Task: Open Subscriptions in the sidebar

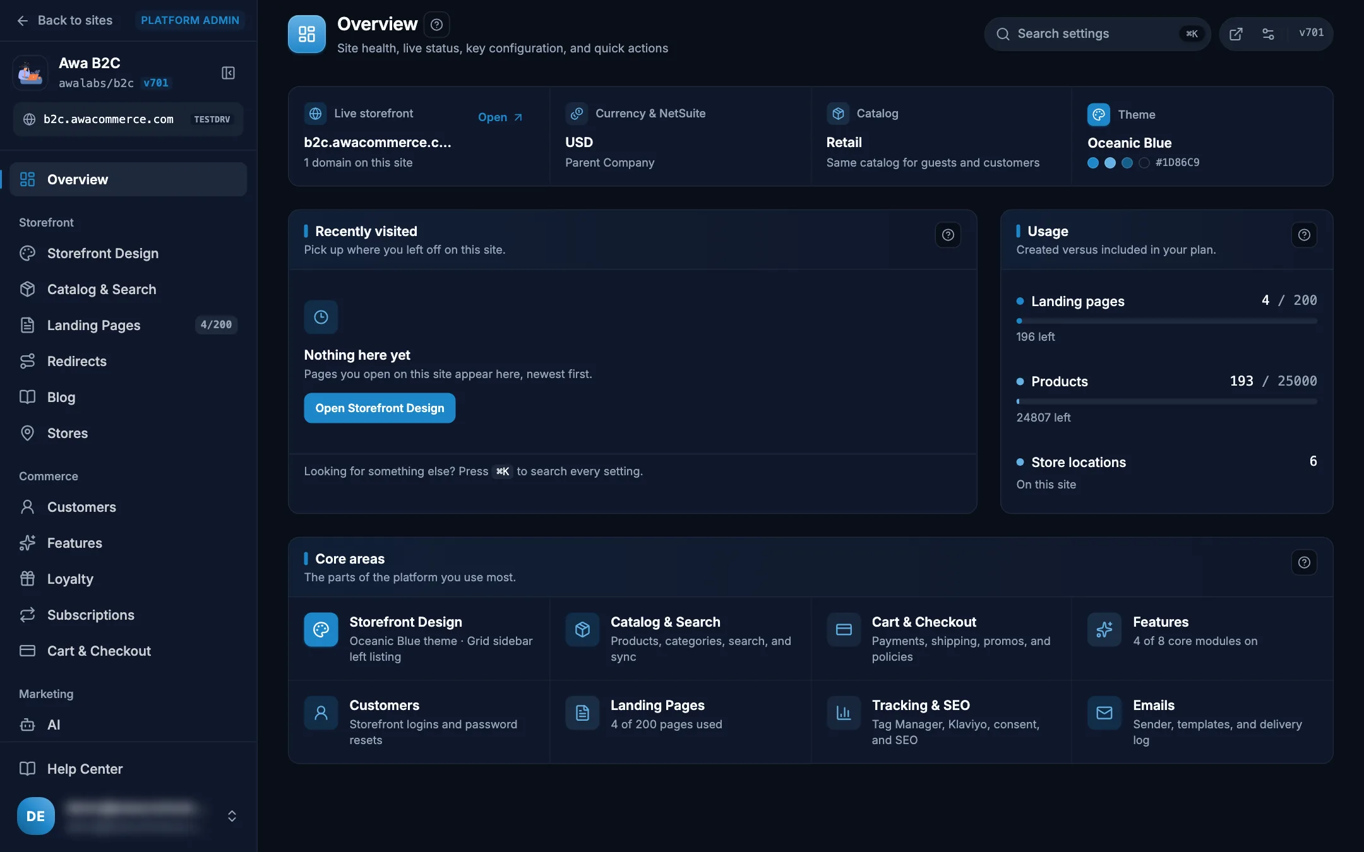Action: click(128, 615)
